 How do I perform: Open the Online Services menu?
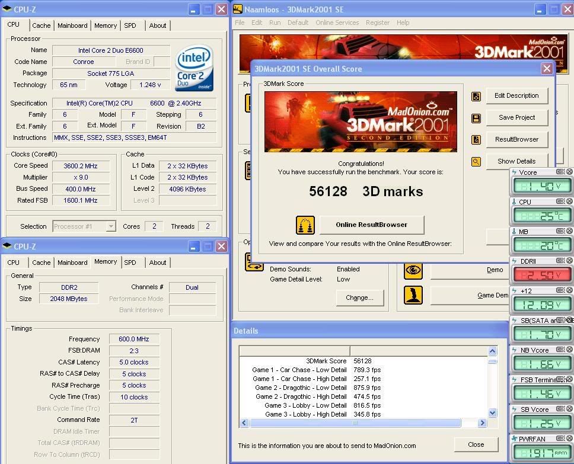click(337, 23)
